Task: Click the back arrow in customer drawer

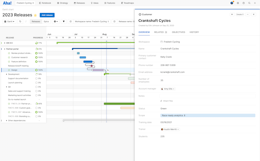Action: (x=232, y=15)
